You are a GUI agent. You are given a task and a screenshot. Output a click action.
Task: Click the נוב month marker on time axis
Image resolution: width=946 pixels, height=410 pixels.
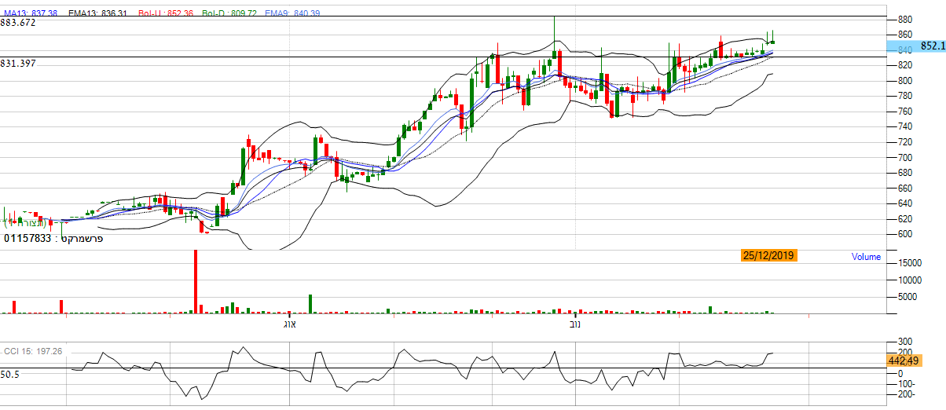574,324
